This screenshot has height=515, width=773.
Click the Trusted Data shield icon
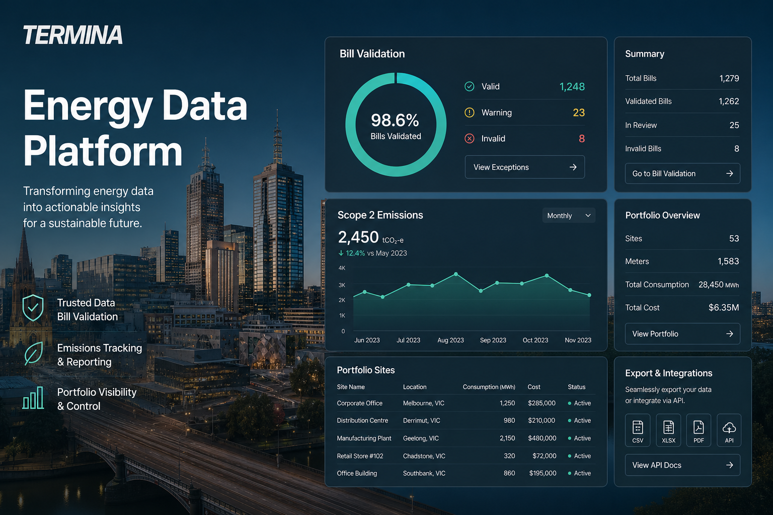[33, 308]
